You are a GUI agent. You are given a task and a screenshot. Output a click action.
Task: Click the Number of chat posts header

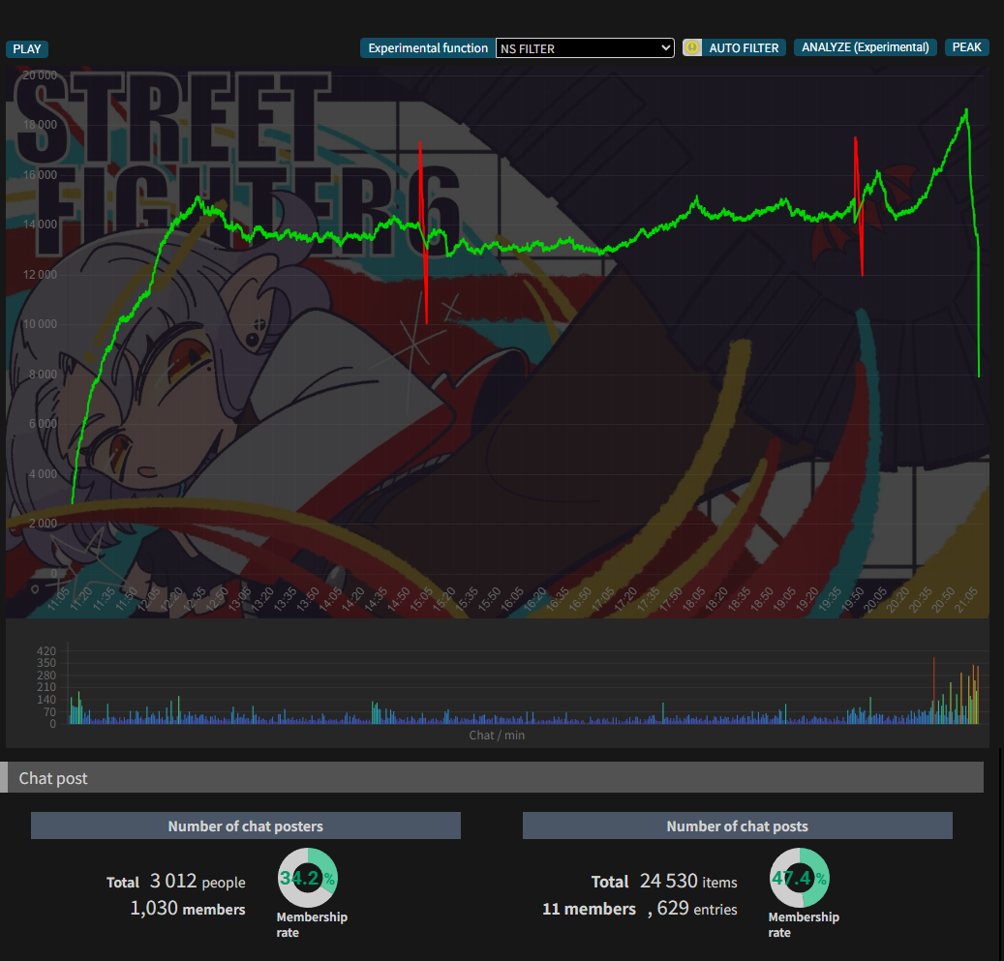(738, 826)
